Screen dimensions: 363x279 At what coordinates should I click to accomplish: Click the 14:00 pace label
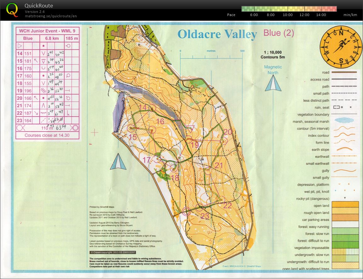321,15
